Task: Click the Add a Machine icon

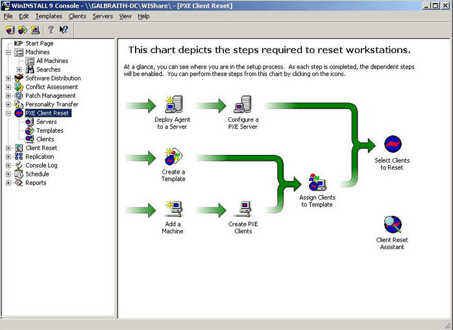Action: pyautogui.click(x=174, y=209)
